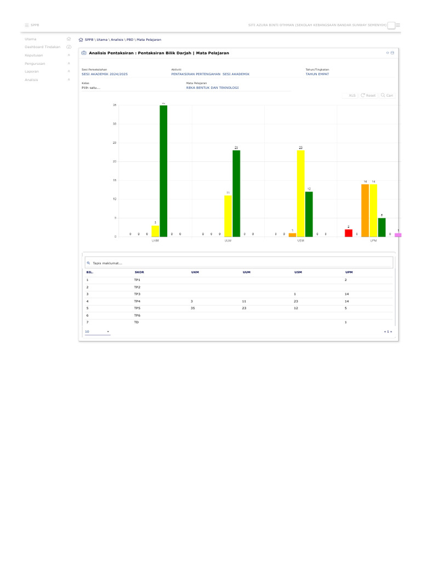Viewport: 421px width, 562px height.
Task: Click the yellow USM bar labeled 23
Action: tap(301, 194)
